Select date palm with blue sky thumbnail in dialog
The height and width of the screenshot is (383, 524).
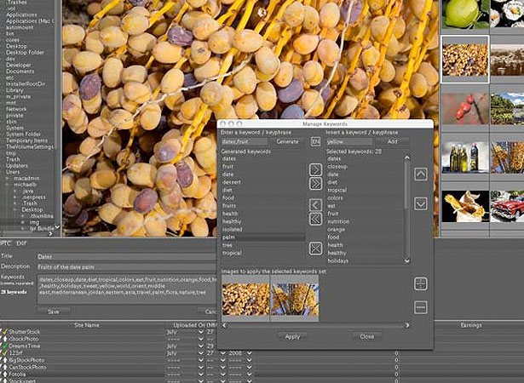[295, 299]
